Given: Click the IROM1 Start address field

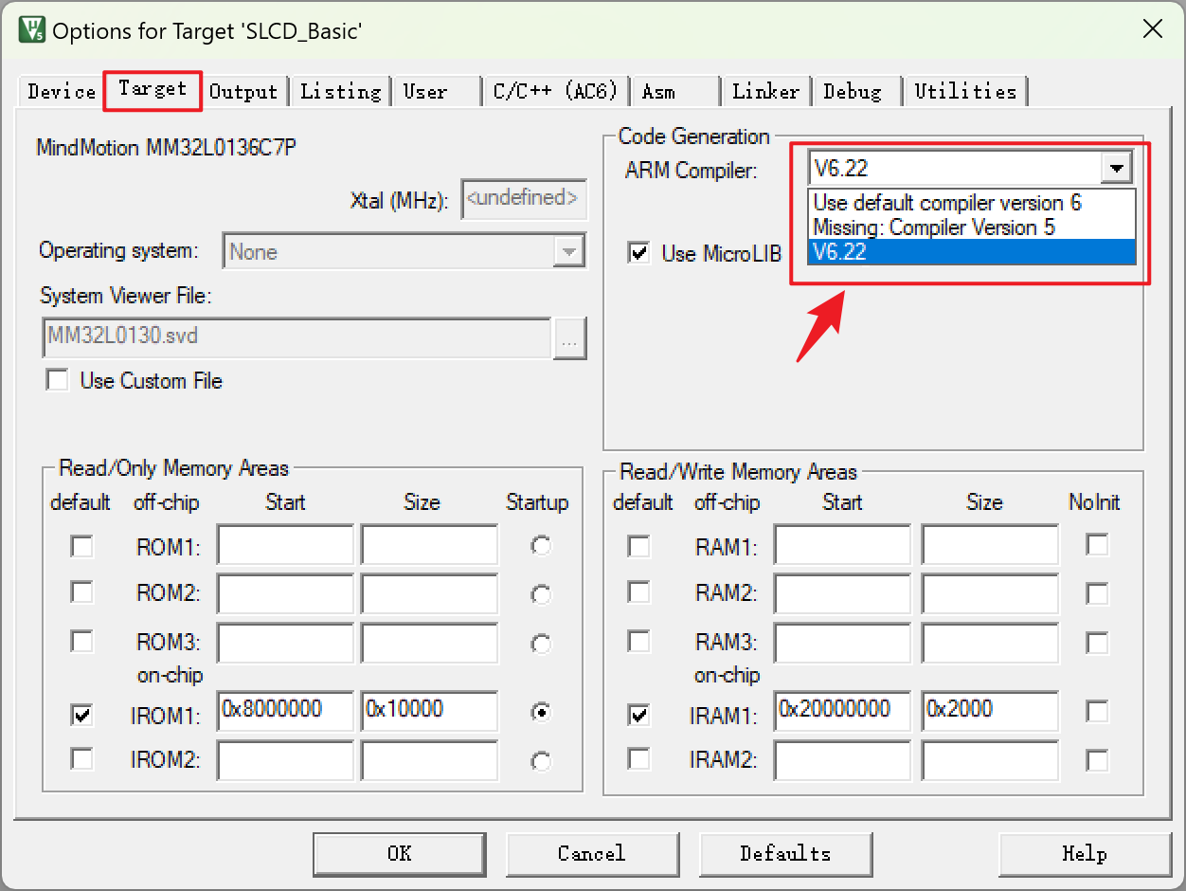Looking at the screenshot, I should point(285,711).
